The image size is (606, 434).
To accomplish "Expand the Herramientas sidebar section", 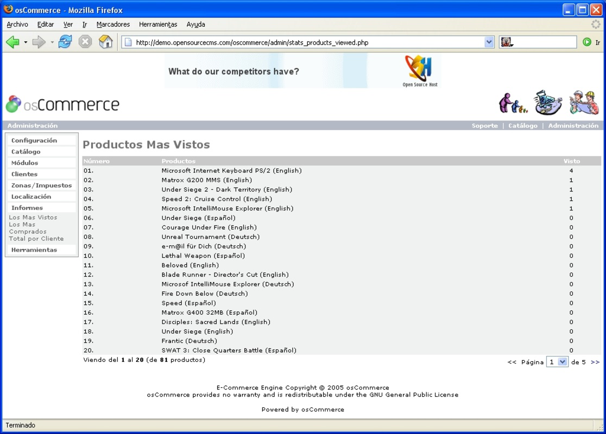I will coord(41,250).
